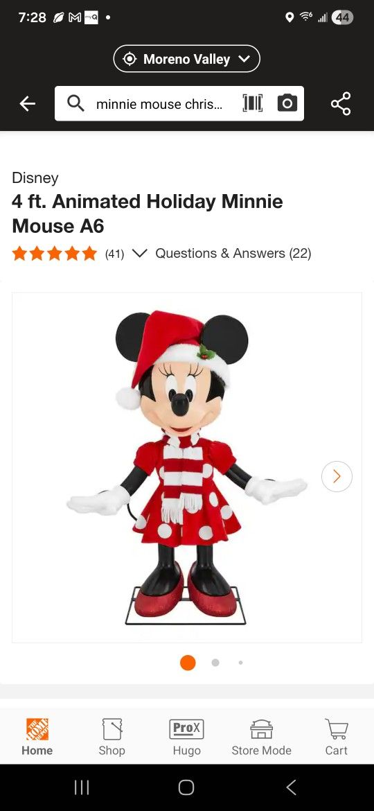Go to the Home tab

[37, 737]
